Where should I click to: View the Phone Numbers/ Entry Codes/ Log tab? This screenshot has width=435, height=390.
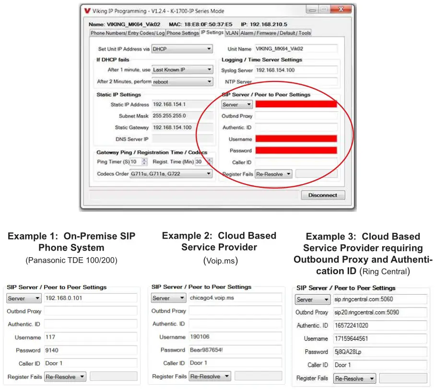point(128,33)
